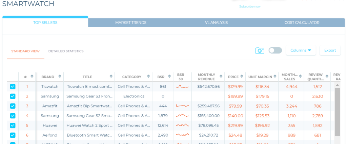Select the Standard View tab
The height and width of the screenshot is (144, 347).
click(x=25, y=51)
